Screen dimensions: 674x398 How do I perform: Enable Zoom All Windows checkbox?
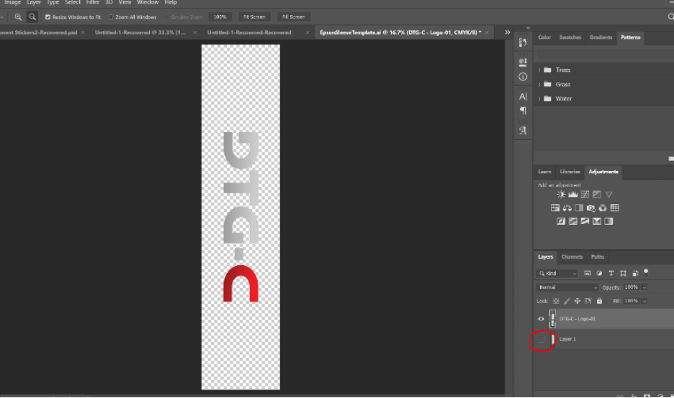pyautogui.click(x=111, y=17)
